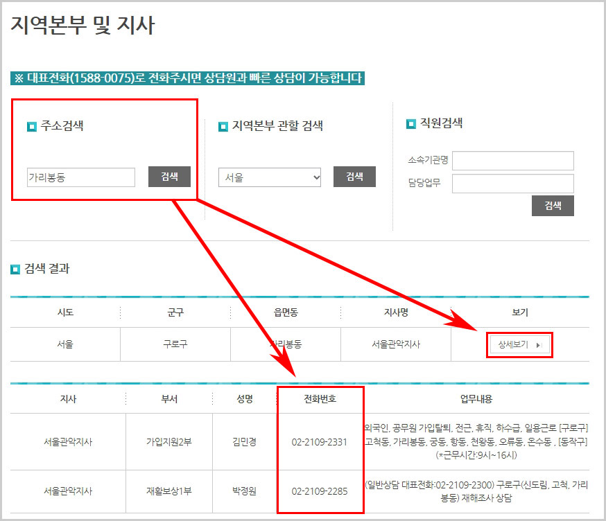Open the 서울 region selection dropdown

(x=270, y=177)
